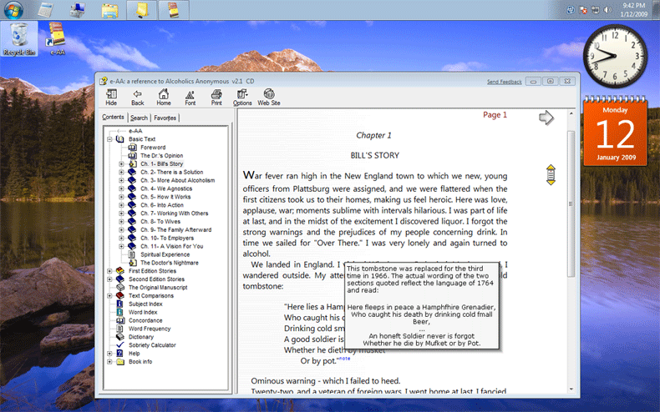660x412 pixels.
Task: Click the page scrollbar down arrow
Action: click(x=571, y=389)
